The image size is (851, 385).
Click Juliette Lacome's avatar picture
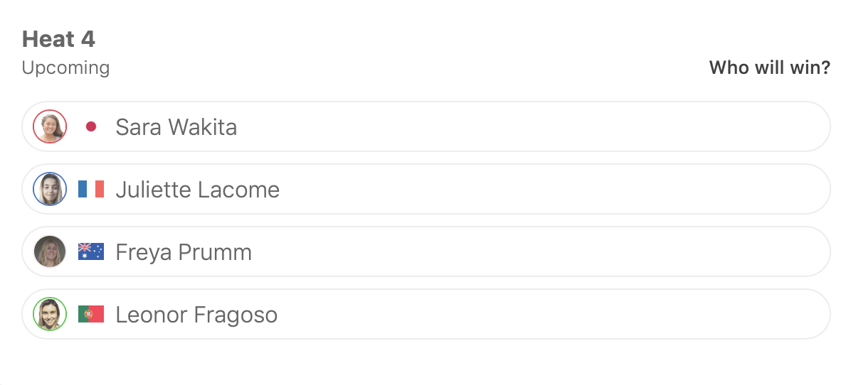[x=50, y=190]
